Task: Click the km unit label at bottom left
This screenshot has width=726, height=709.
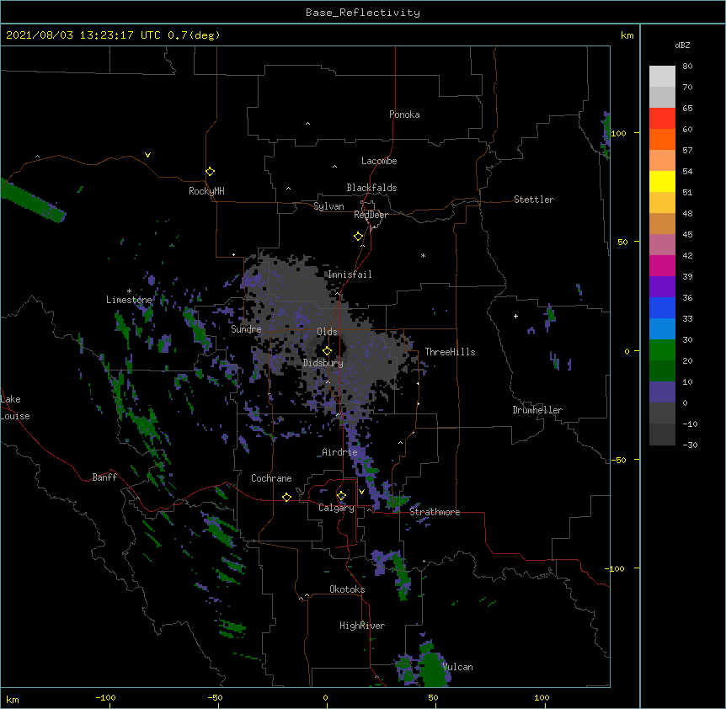Action: coord(13,699)
